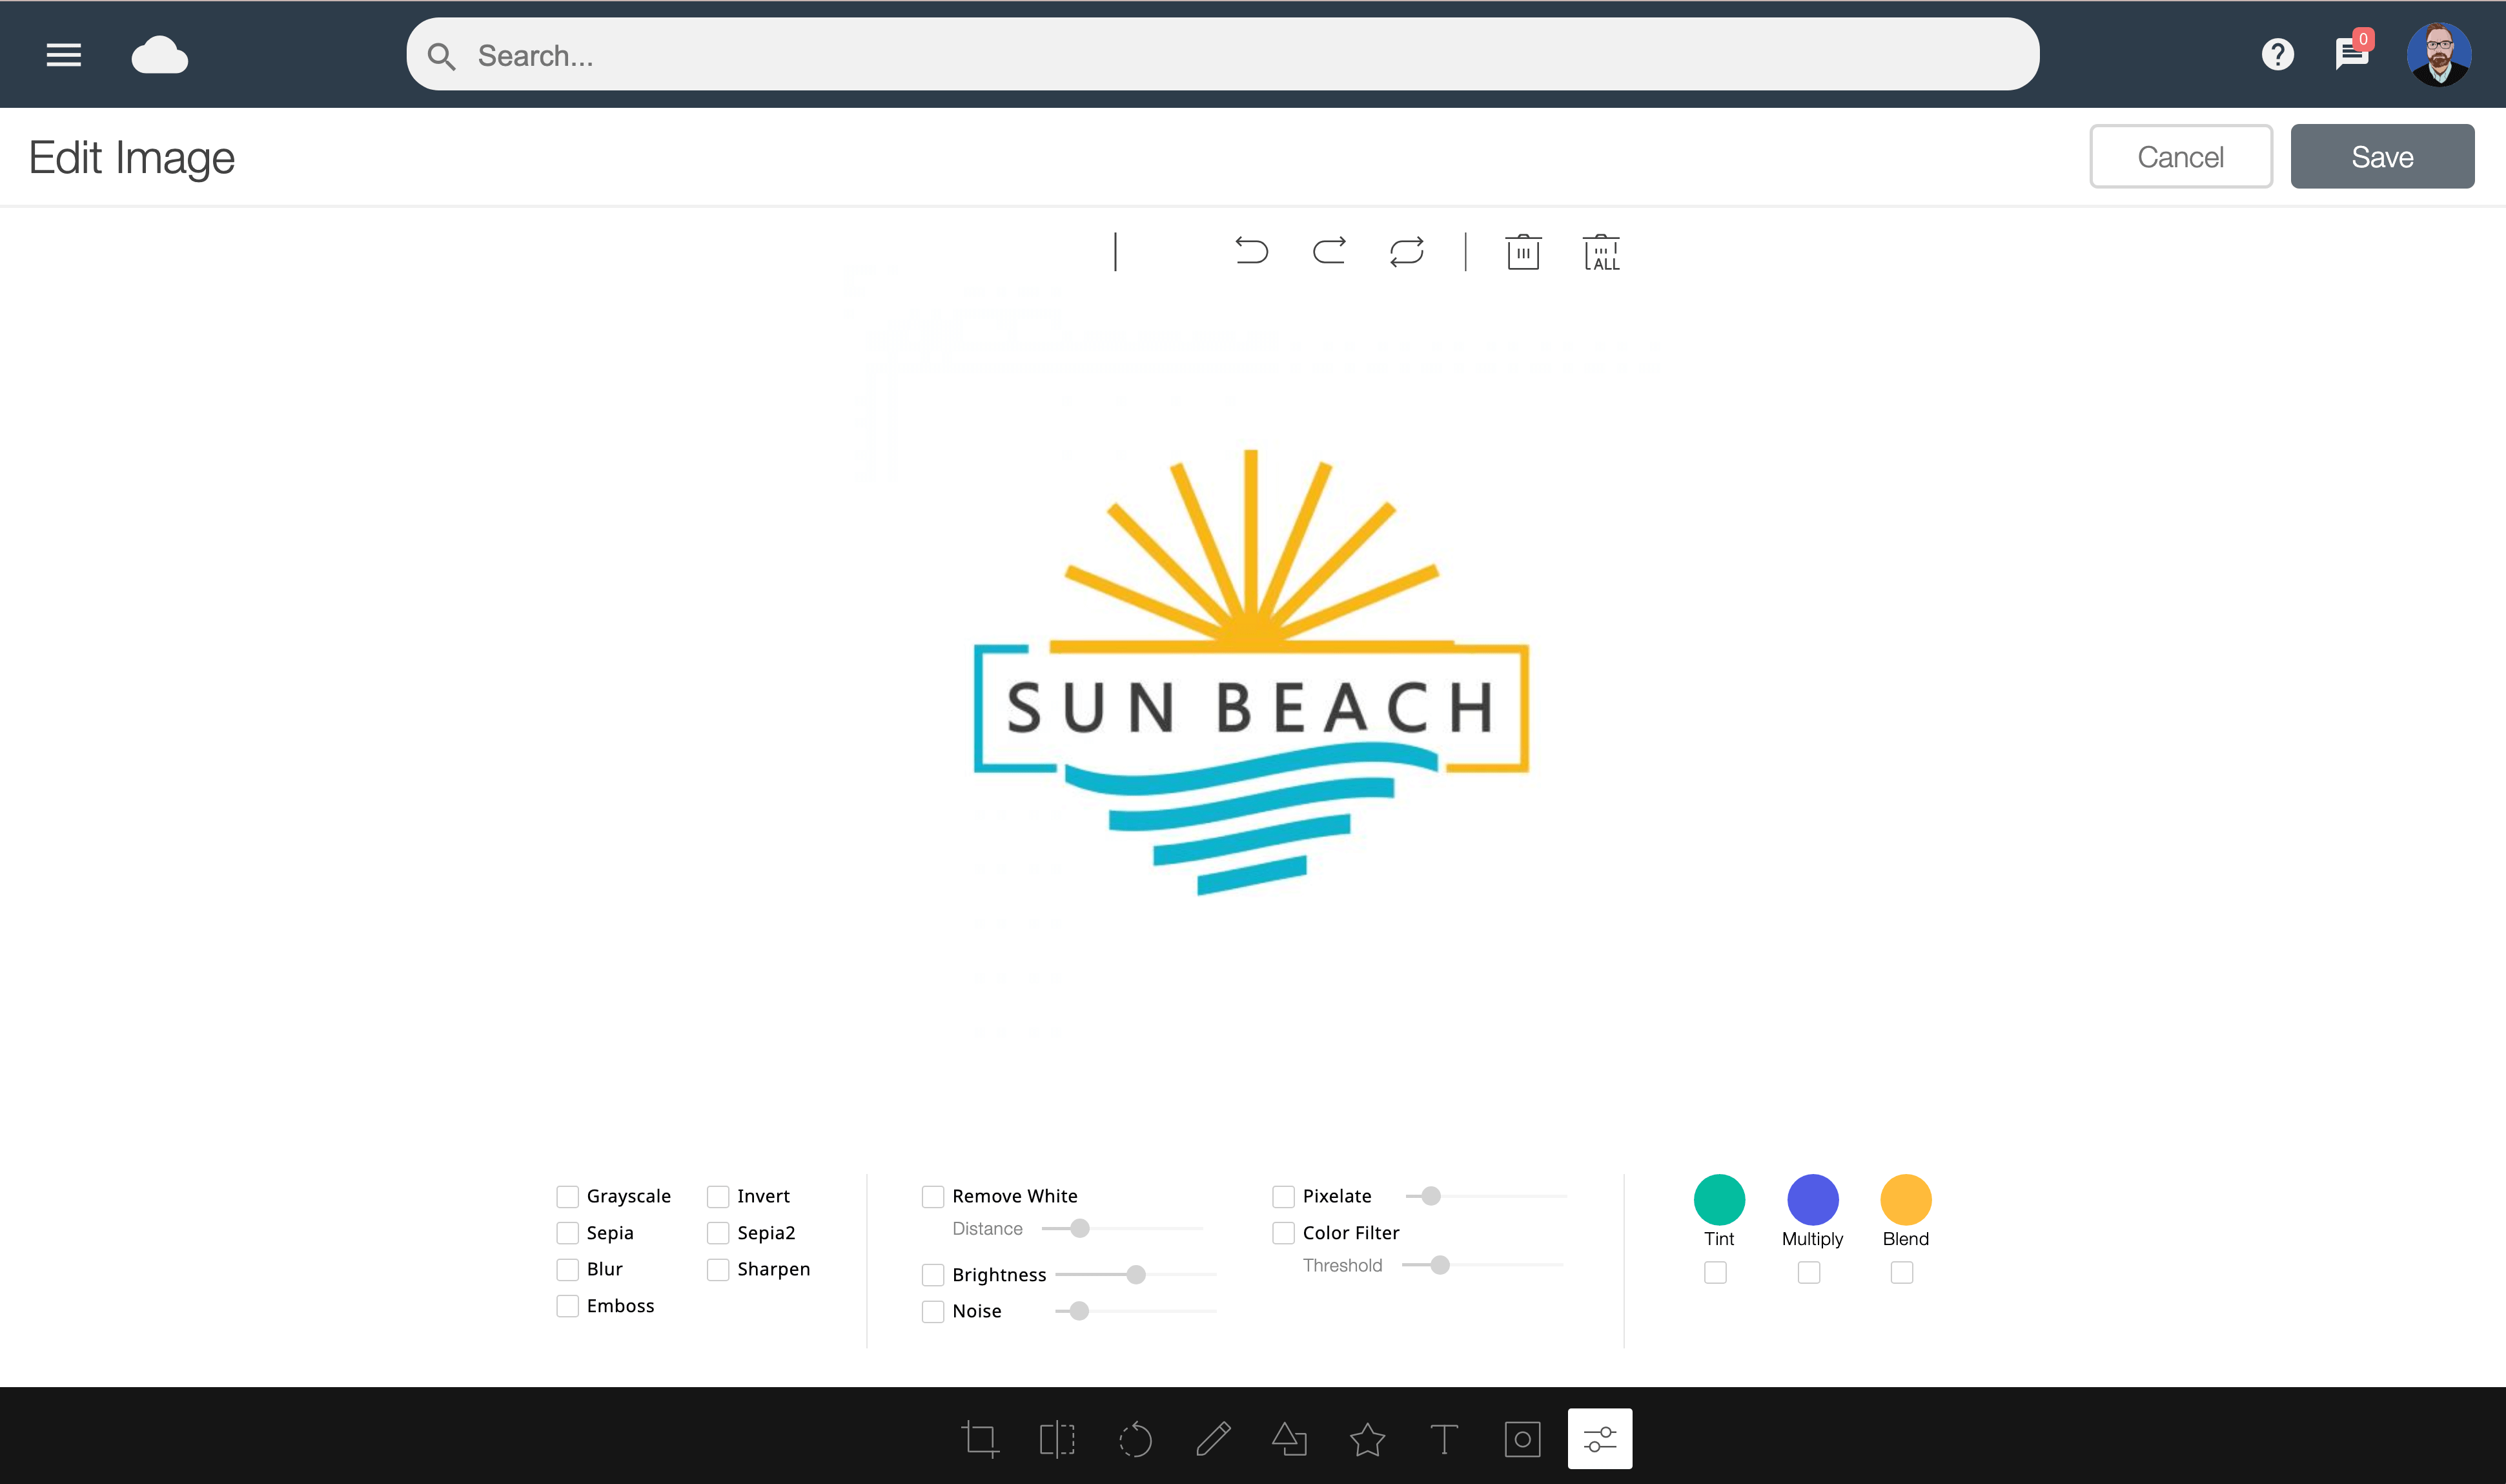This screenshot has width=2506, height=1484.
Task: Click the Cancel button
Action: (x=2180, y=156)
